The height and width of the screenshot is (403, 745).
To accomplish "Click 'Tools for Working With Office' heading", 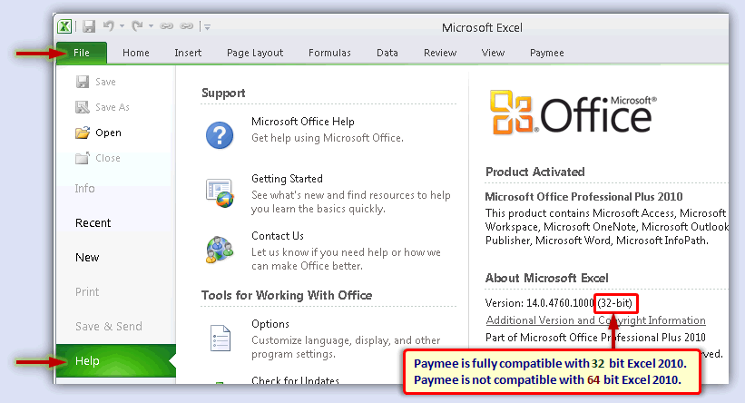I will (x=287, y=296).
